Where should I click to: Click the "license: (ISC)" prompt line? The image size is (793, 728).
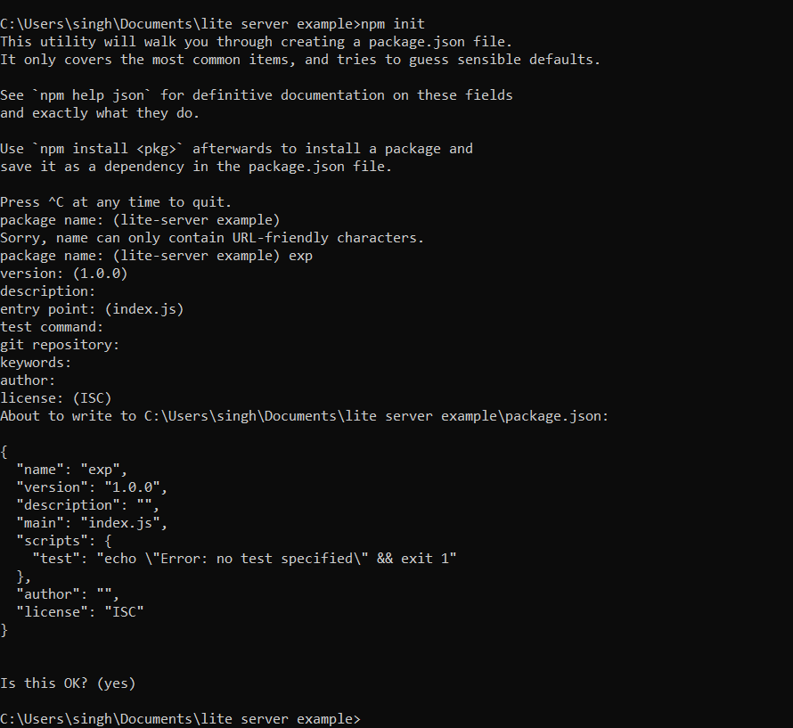click(56, 398)
